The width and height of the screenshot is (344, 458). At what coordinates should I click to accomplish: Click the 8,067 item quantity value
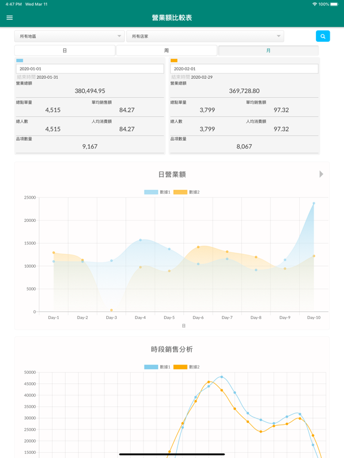tap(244, 147)
